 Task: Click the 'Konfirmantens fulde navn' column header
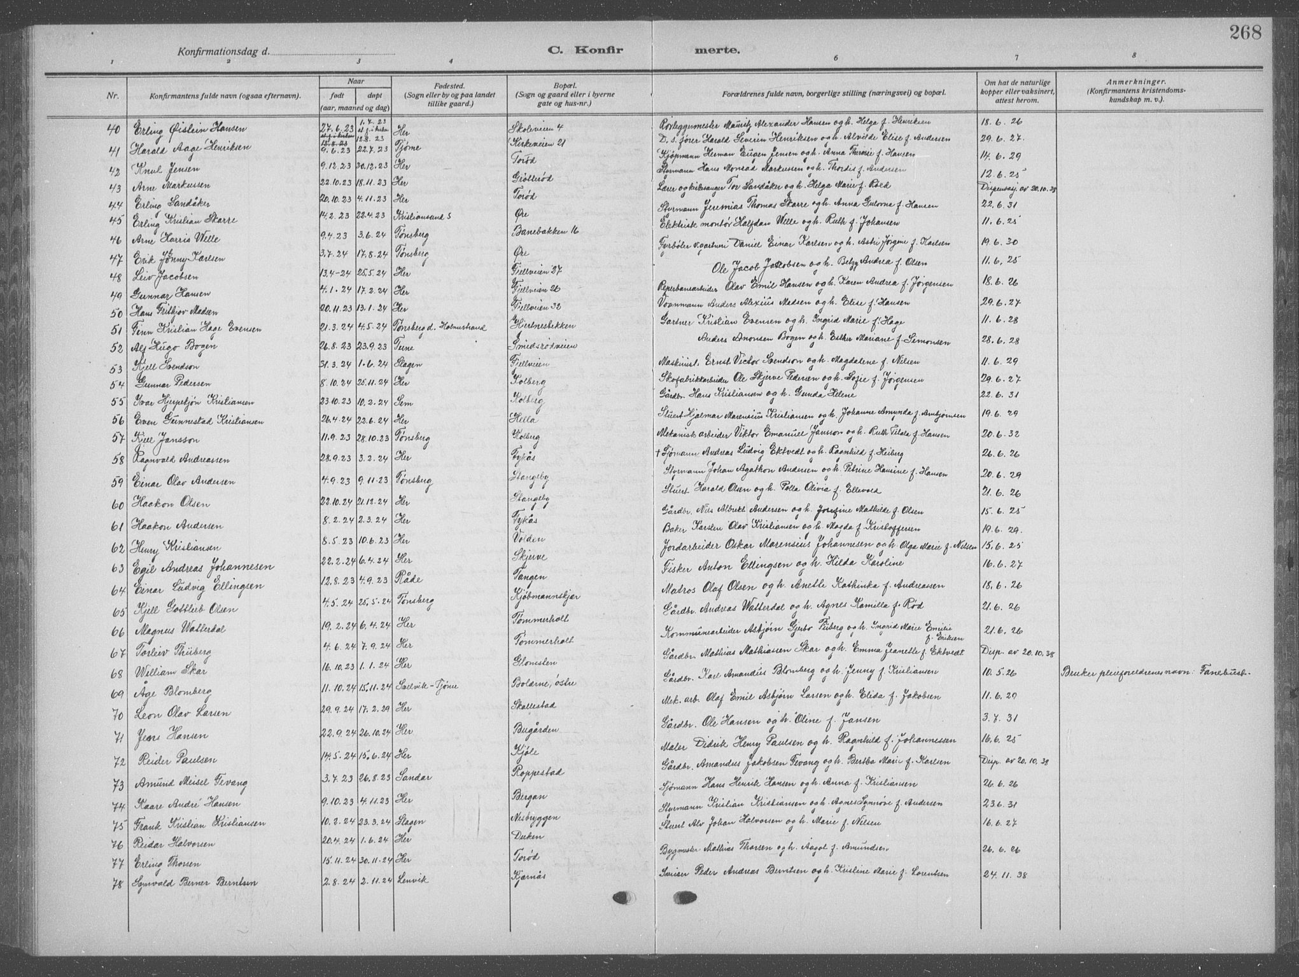tap(225, 95)
